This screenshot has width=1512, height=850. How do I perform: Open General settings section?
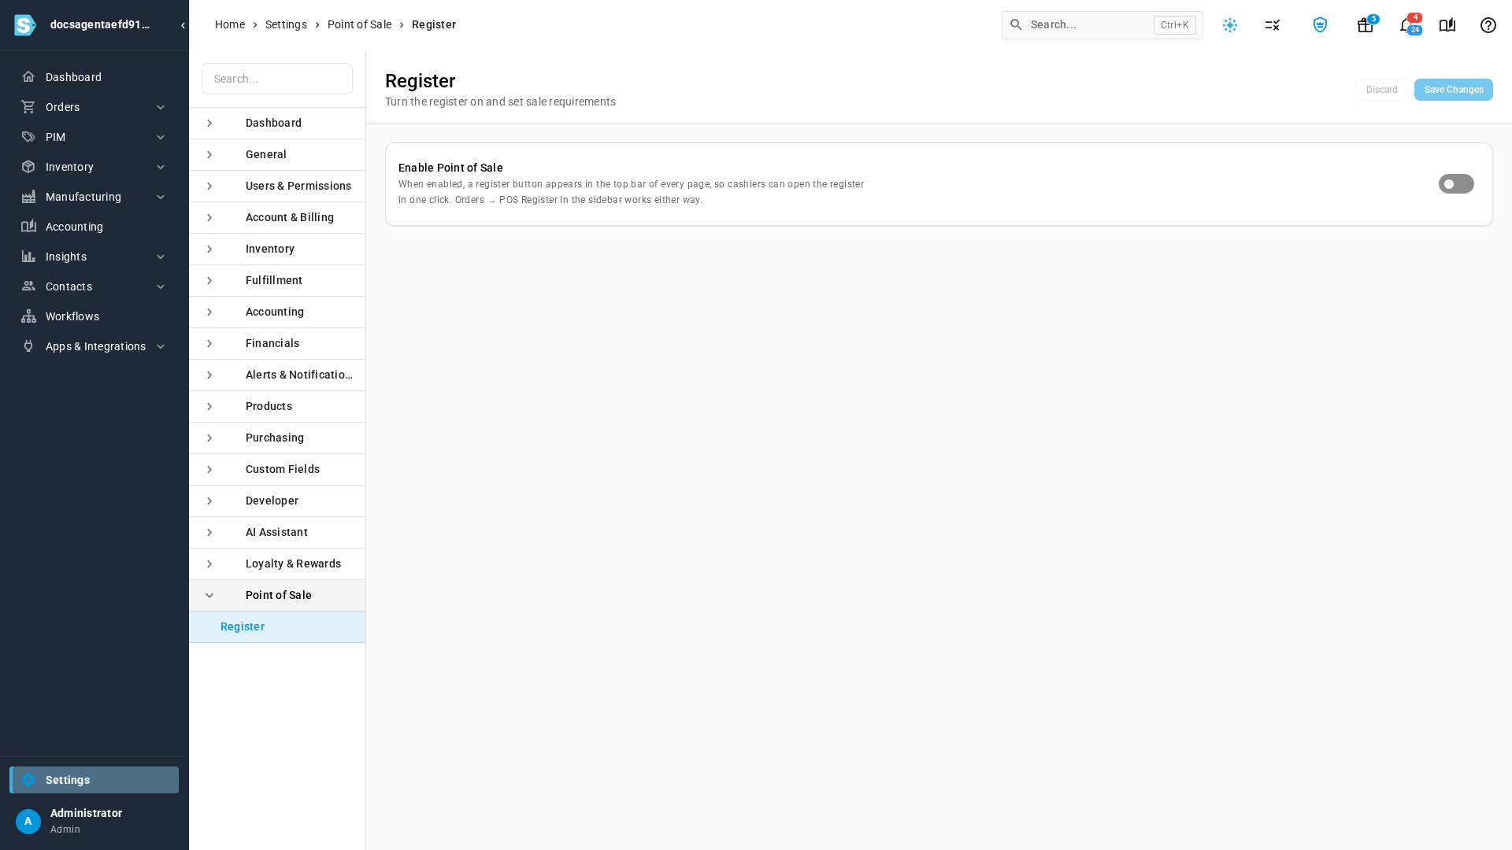(x=277, y=155)
